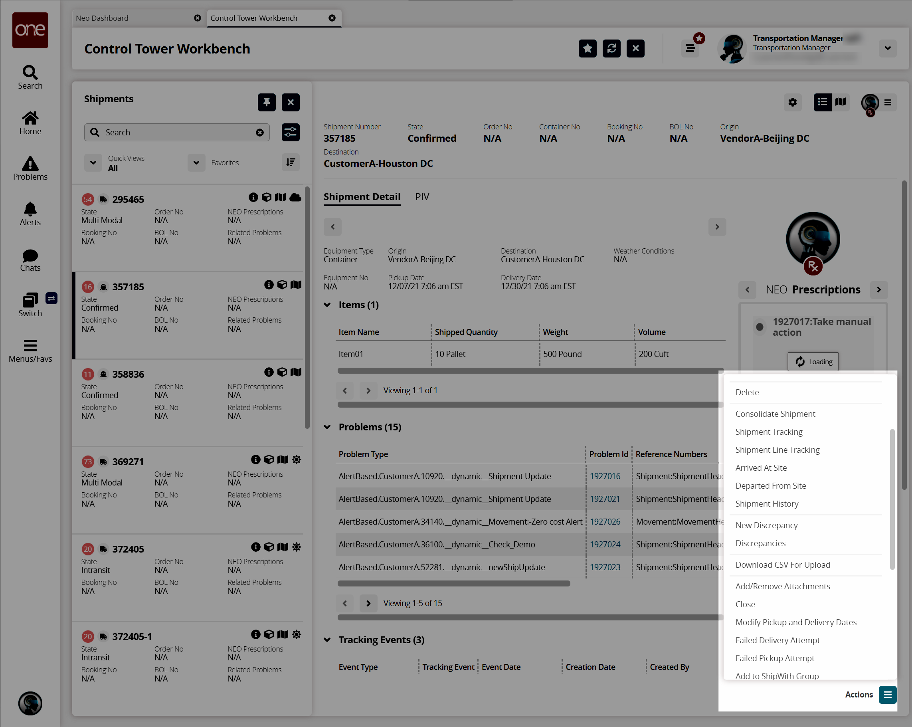
Task: Click the sort order icon in Shipments
Action: pos(291,162)
